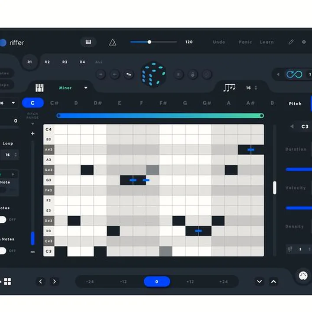Adjust the Loop 16 stepper

(16, 155)
